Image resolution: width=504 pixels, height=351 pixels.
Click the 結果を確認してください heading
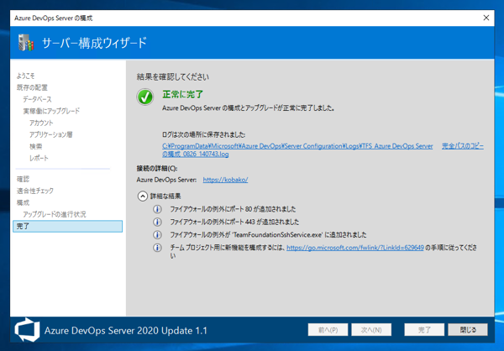coord(172,76)
